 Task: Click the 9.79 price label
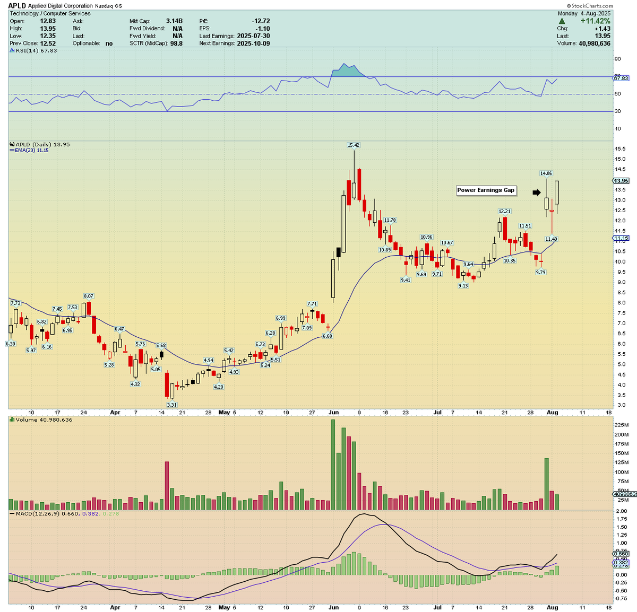coord(540,272)
